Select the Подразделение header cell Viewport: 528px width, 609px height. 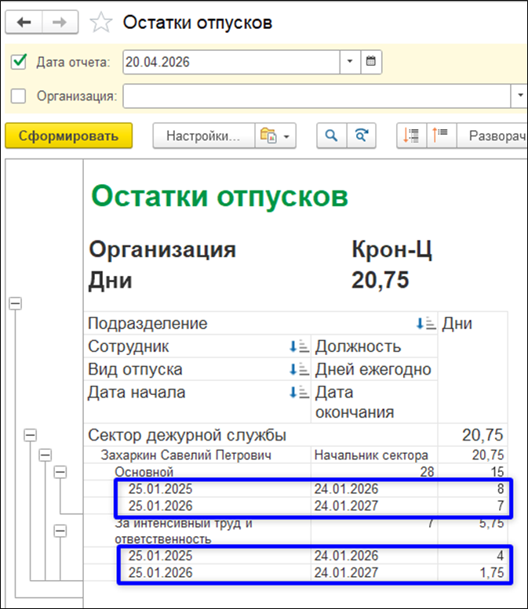click(261, 324)
